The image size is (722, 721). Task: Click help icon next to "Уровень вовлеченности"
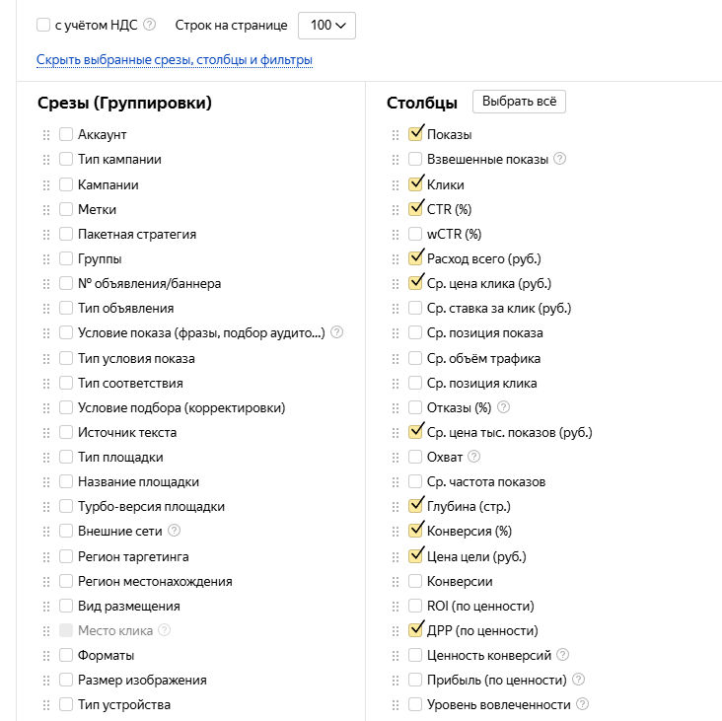pyautogui.click(x=583, y=704)
